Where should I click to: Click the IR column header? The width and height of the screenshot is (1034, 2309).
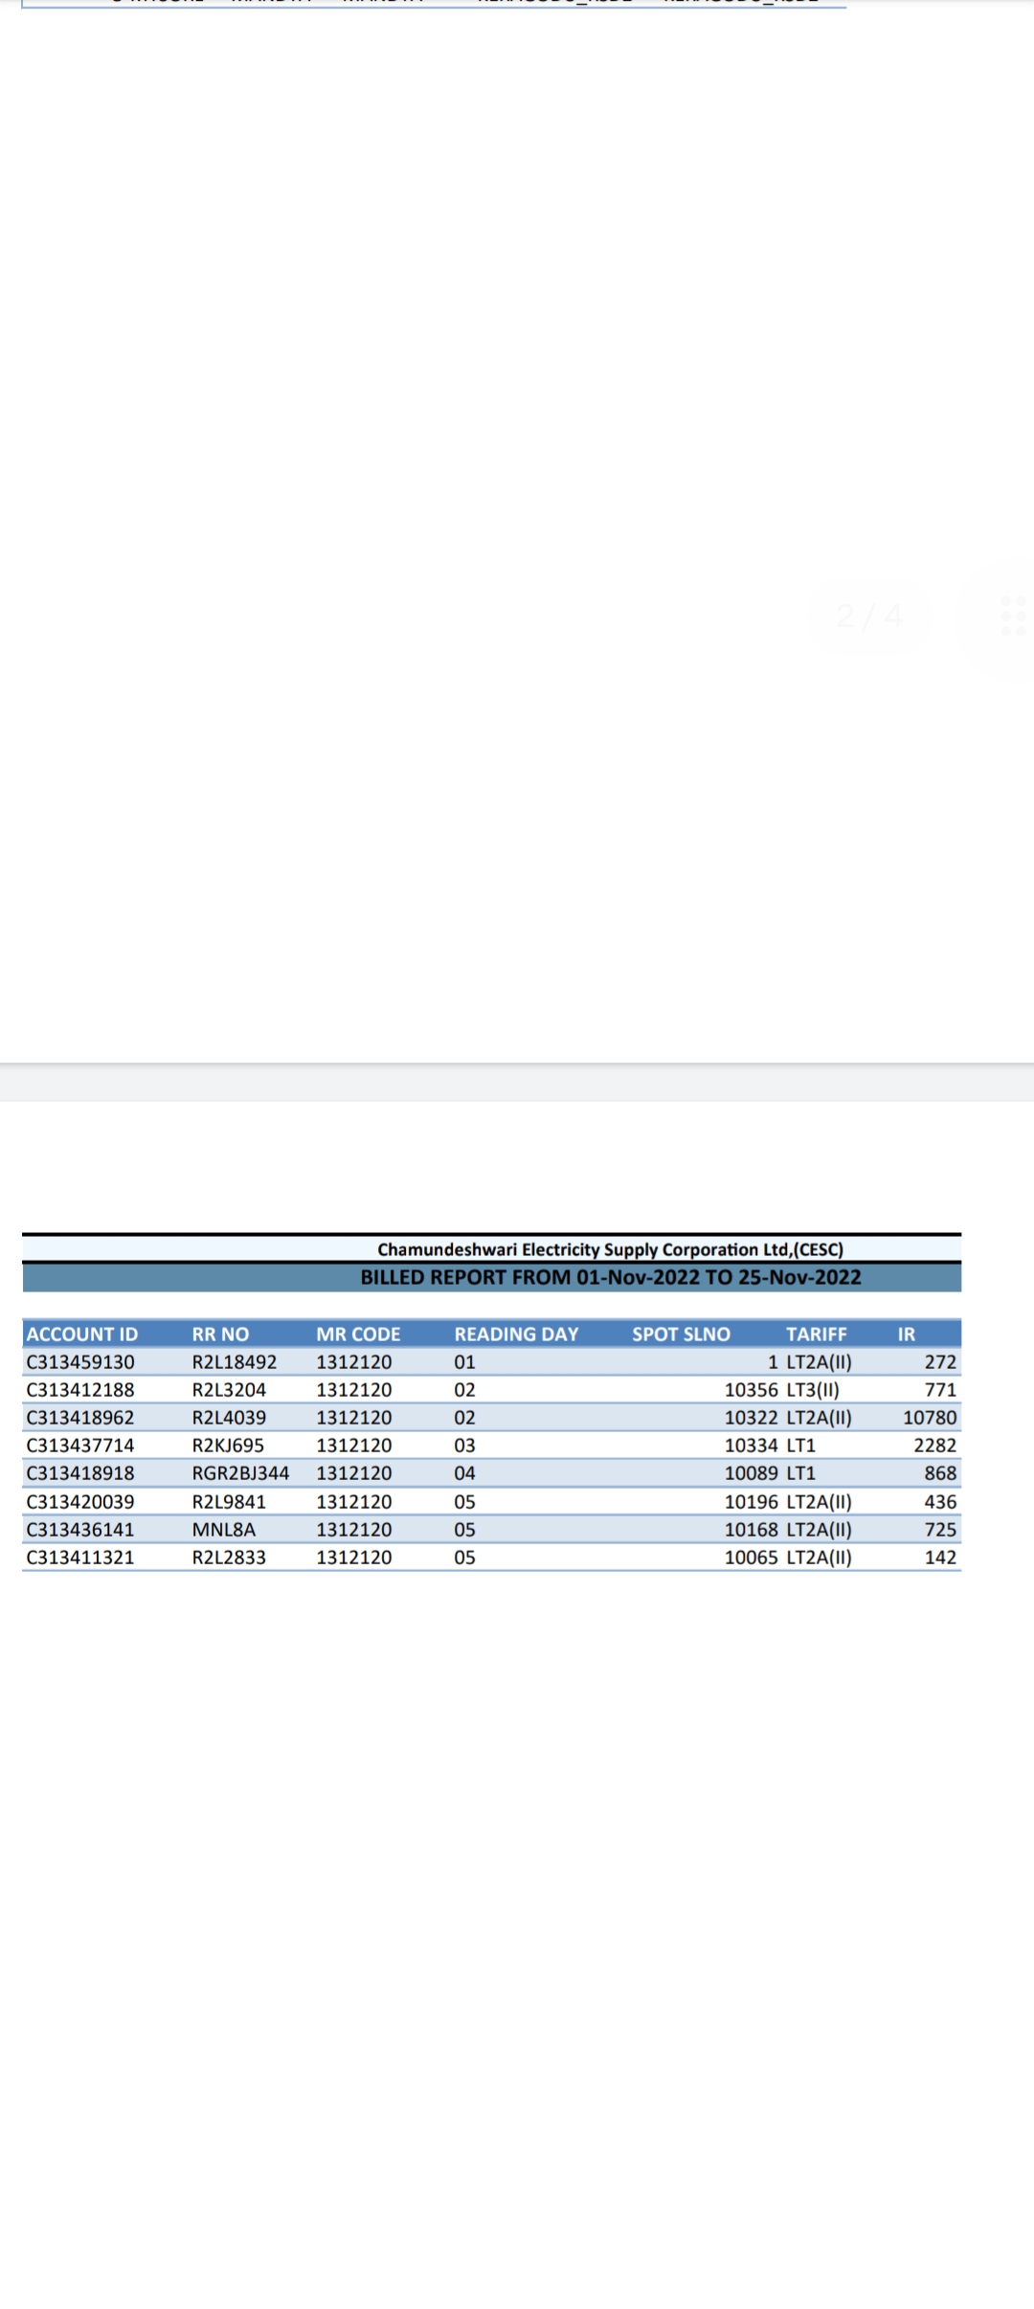(907, 1334)
